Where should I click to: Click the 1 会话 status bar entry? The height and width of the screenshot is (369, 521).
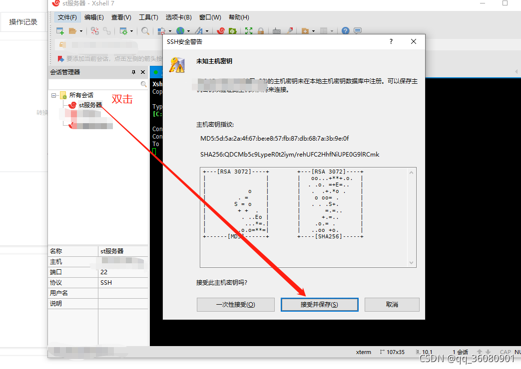(460, 352)
